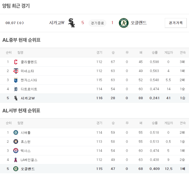This screenshot has width=189, height=175.
Task: Open the 미네소타 team name link
Action: [27, 71]
